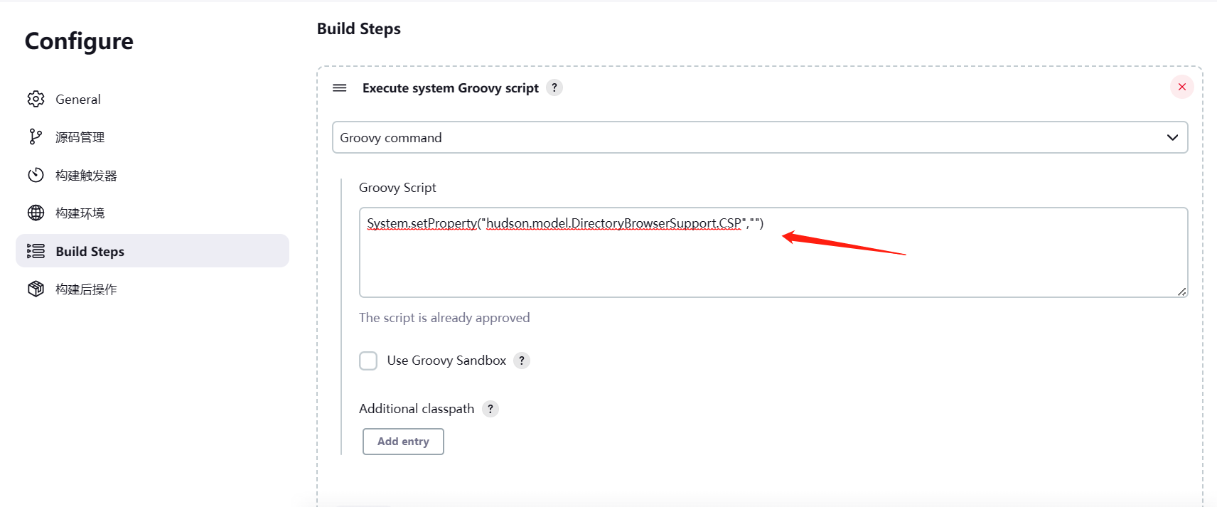The width and height of the screenshot is (1217, 507).
Task: Open the 构建触发器 section
Action: pos(86,176)
